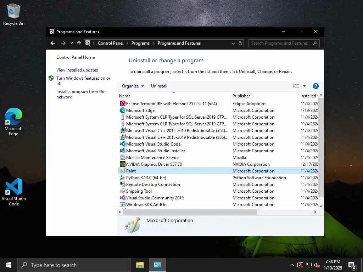Open the view options dropdown arrow
Viewport: 363px width, 272px height.
[x=305, y=86]
